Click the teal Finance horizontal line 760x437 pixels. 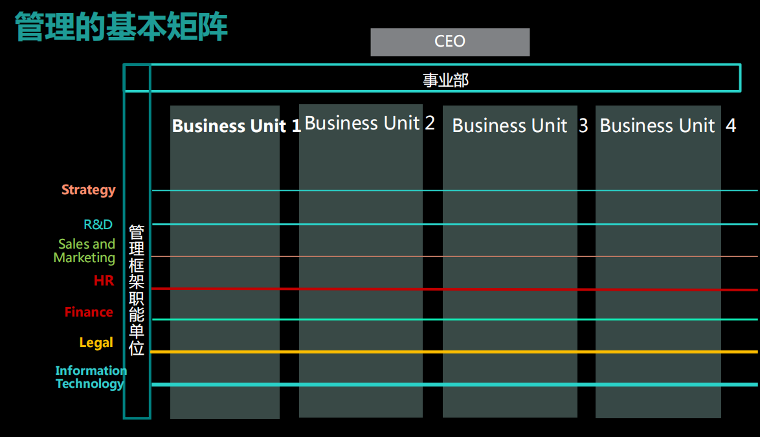454,320
